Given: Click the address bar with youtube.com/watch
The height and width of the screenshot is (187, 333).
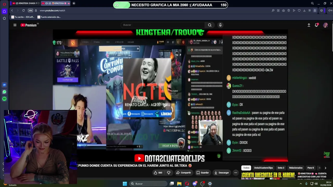Looking at the screenshot, I should [52, 10].
